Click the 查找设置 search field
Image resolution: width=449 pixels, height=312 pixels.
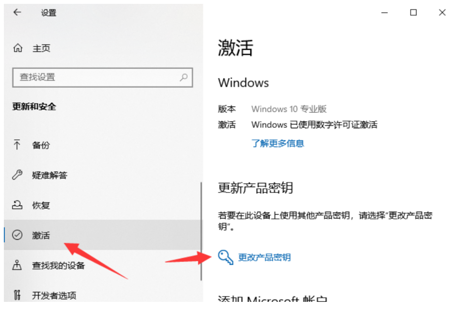102,78
